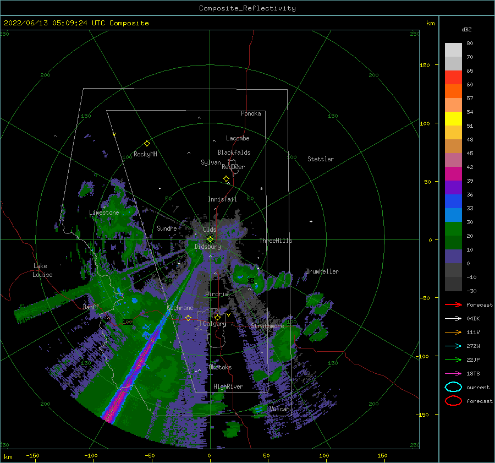Click the -100 tick on horizontal axis
Viewport: 495px width, 463px height.
(91, 455)
